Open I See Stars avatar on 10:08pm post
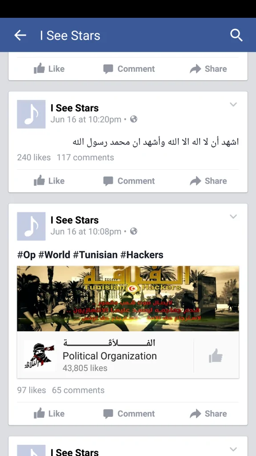This screenshot has width=256, height=456. 31,226
